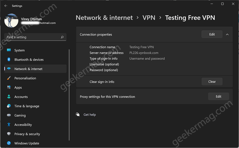239x148 pixels.
Task: Click the Gaming controller icon
Action: click(x=9, y=115)
